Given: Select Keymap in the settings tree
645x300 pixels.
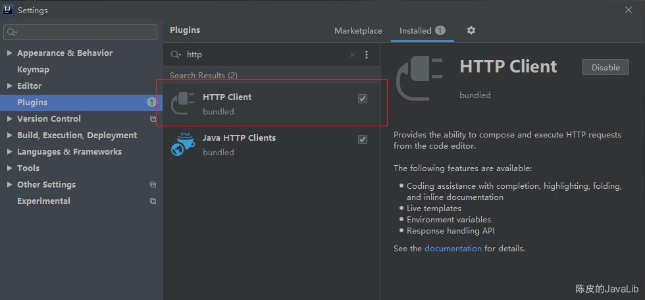Looking at the screenshot, I should (33, 69).
